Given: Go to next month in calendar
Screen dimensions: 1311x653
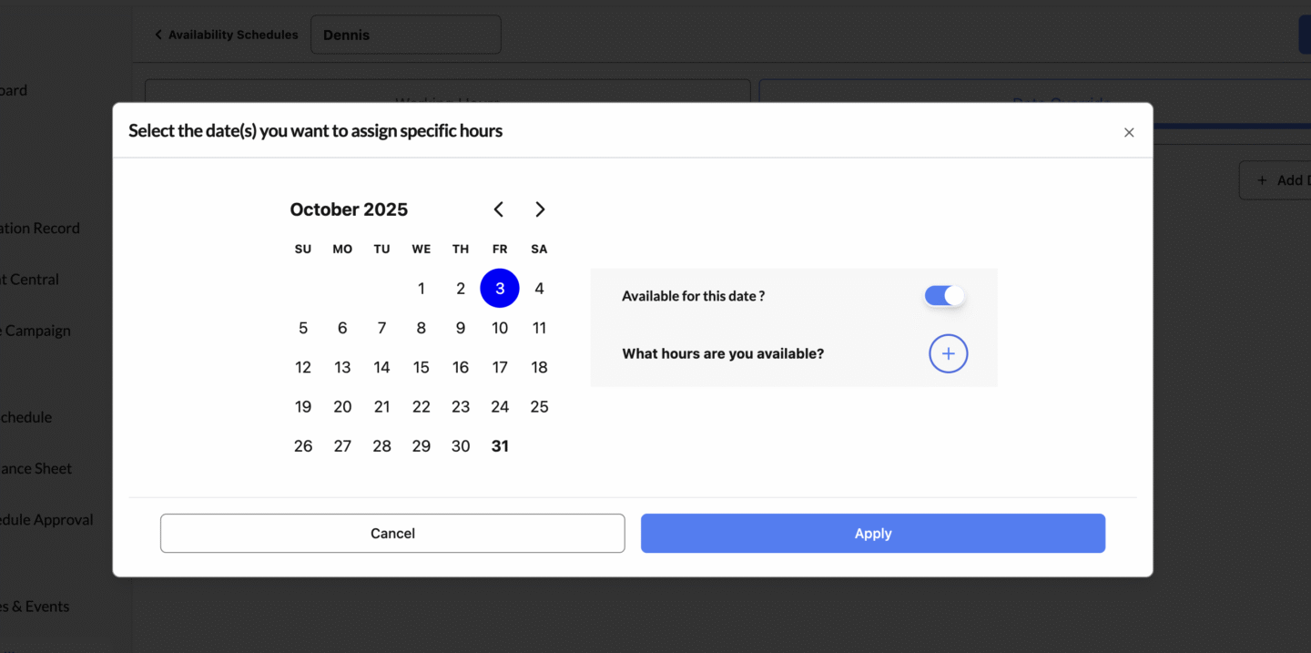Looking at the screenshot, I should click(x=540, y=209).
